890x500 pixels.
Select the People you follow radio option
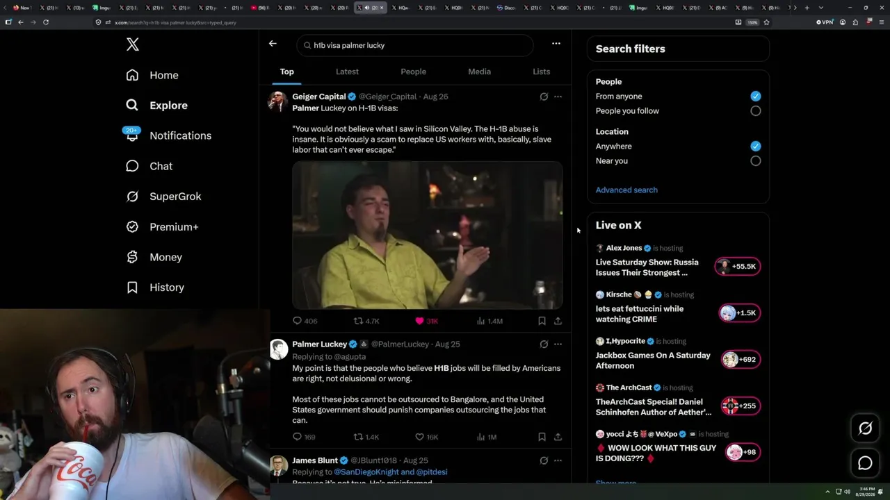pos(756,110)
